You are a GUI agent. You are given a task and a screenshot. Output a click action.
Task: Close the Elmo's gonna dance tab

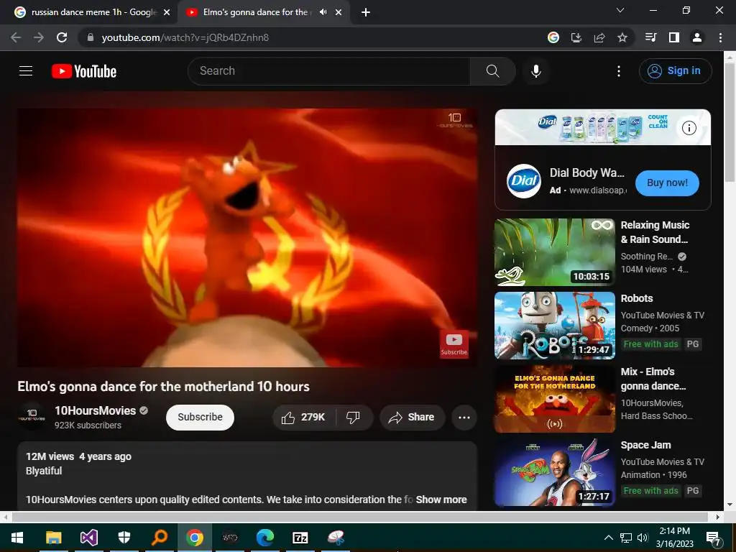(x=339, y=12)
